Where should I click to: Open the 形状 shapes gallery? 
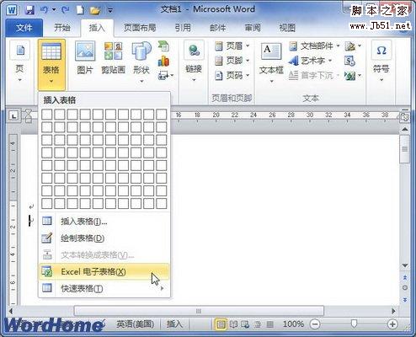[x=141, y=62]
